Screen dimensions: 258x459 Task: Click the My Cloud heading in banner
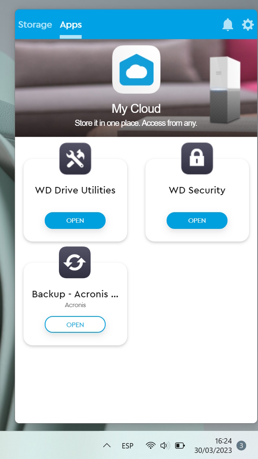[x=136, y=109]
